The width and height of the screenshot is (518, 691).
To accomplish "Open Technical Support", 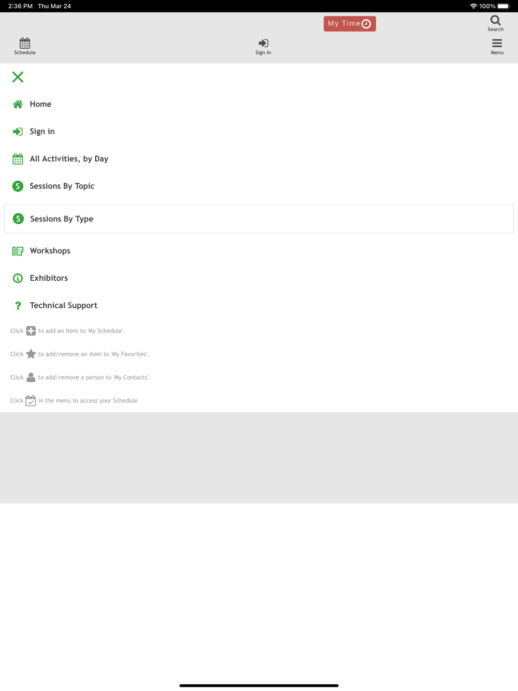I will [64, 306].
